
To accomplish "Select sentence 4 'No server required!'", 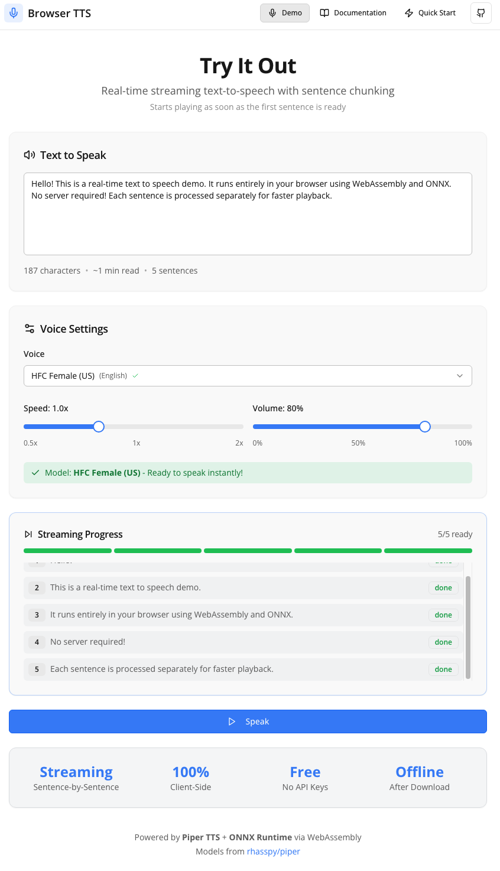I will coord(243,642).
